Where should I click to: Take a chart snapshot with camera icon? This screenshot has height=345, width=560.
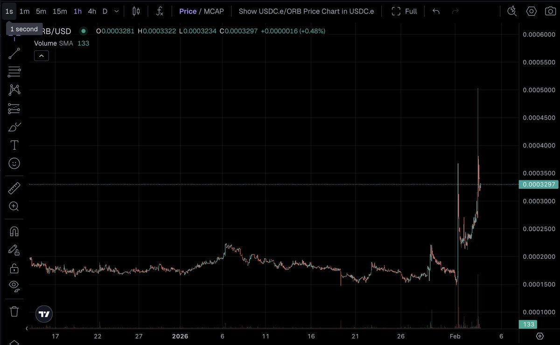click(550, 11)
